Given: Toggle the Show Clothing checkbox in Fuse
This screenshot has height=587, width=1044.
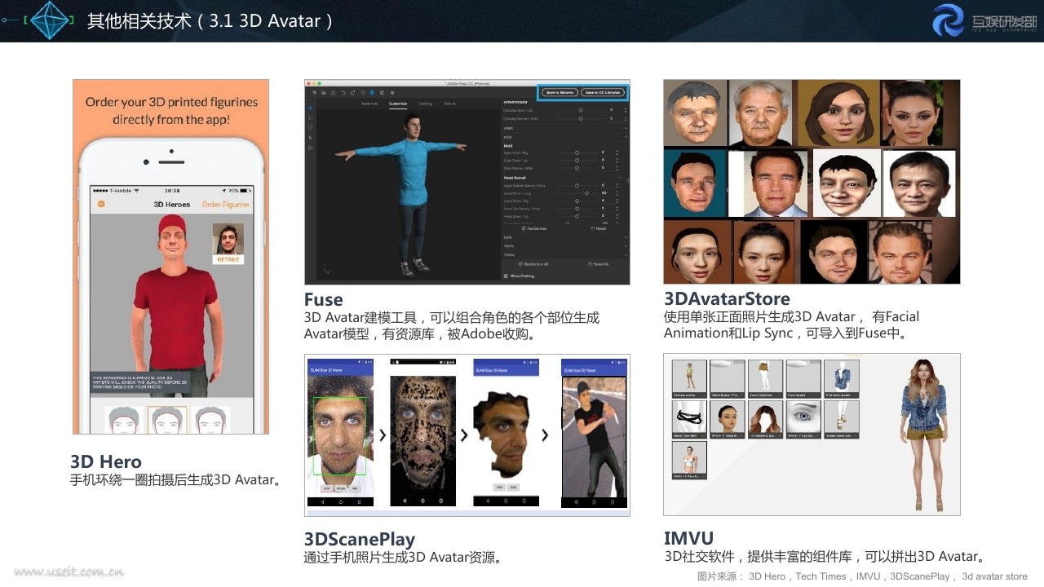Looking at the screenshot, I should point(506,276).
